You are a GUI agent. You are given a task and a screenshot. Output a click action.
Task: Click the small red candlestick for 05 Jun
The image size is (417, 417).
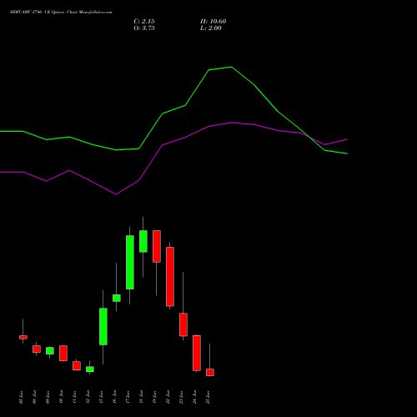[x=23, y=337]
